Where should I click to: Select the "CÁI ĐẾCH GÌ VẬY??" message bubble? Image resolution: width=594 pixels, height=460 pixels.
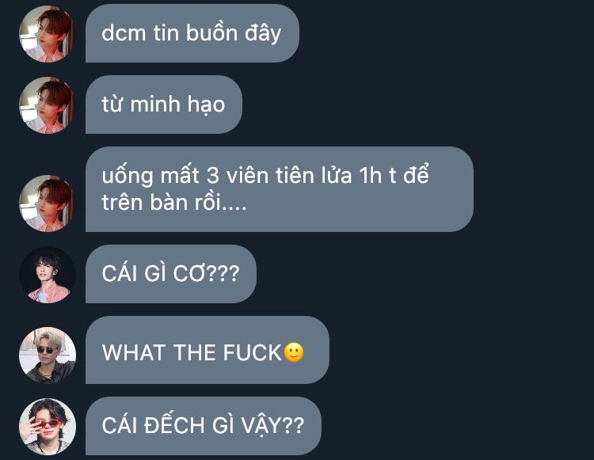pyautogui.click(x=204, y=426)
